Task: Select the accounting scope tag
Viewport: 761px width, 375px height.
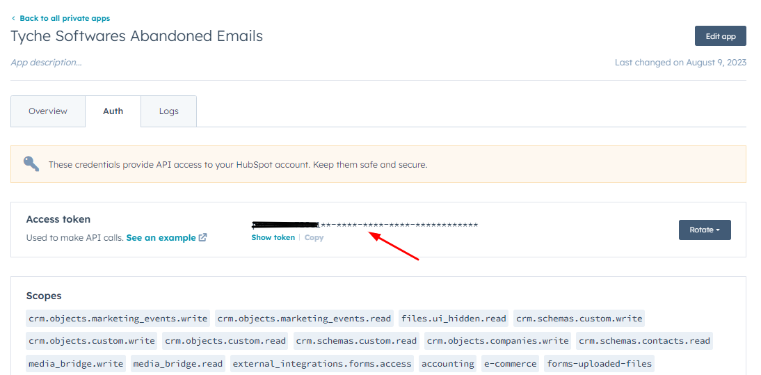Action: click(x=447, y=363)
